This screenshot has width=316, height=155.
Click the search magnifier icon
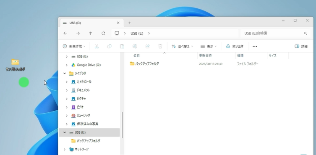[306, 33]
